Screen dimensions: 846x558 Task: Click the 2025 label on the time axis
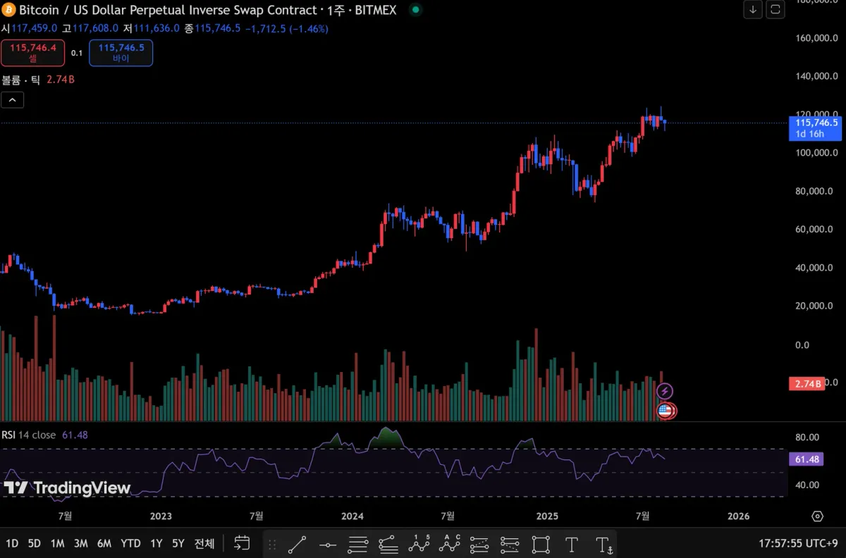point(546,516)
